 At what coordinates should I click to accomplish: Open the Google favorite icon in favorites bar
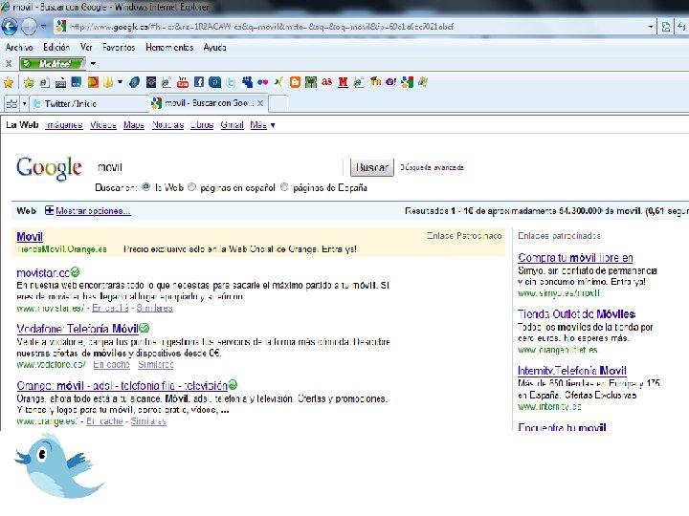pyautogui.click(x=407, y=82)
